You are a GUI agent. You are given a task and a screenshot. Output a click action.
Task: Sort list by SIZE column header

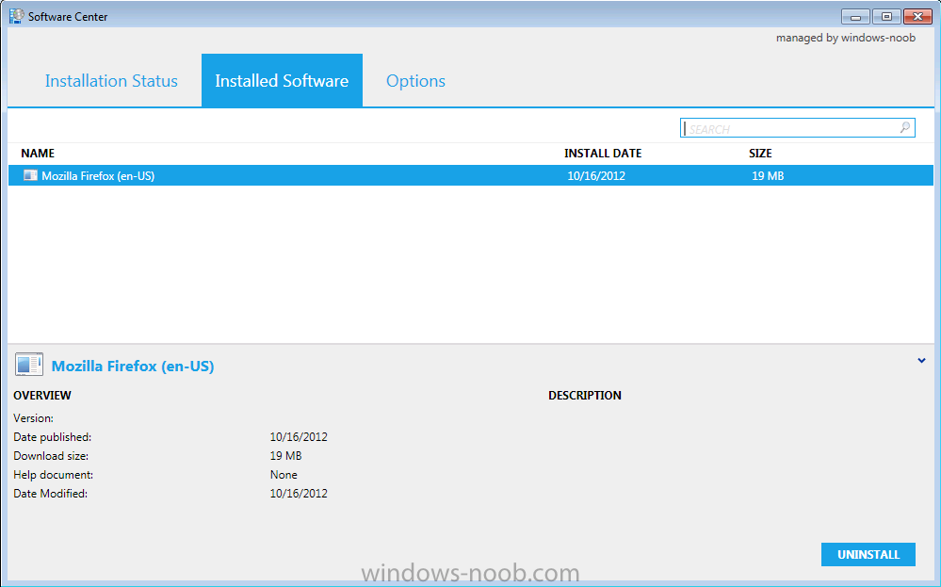click(x=760, y=153)
